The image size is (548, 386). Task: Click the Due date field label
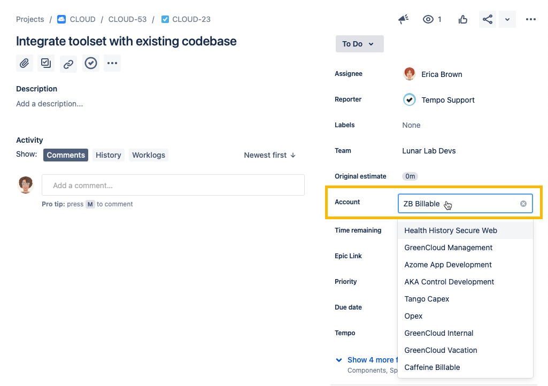click(x=348, y=307)
